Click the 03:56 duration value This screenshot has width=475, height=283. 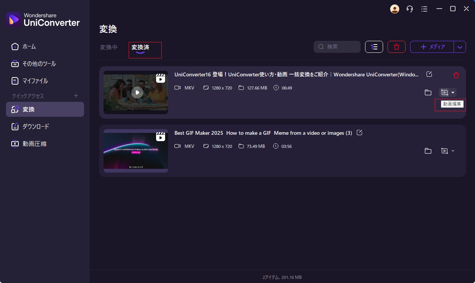[x=287, y=146]
